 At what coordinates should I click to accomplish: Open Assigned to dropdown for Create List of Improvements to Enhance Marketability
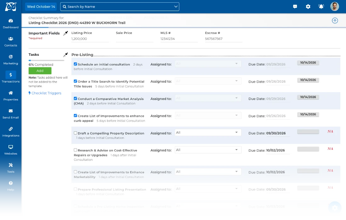208,172
